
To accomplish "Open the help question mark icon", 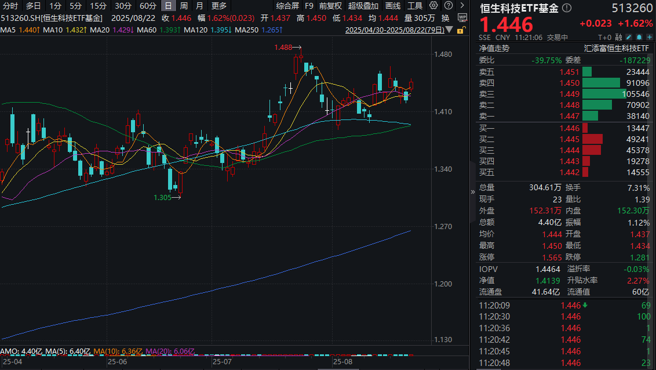I will [x=448, y=5].
